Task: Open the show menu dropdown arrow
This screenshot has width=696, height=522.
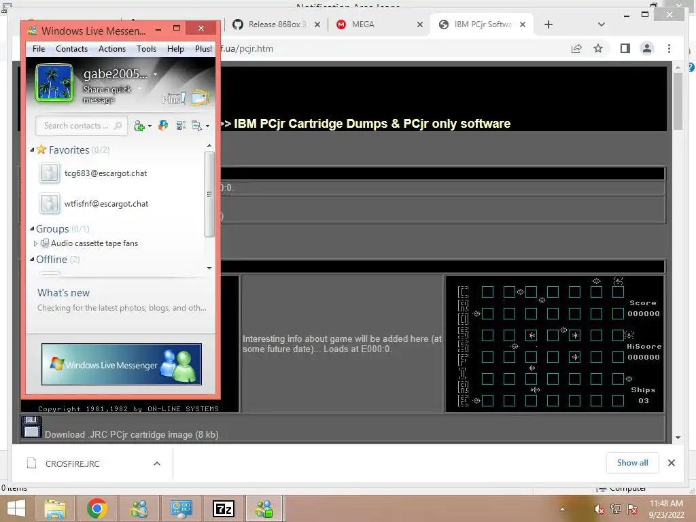Action: tap(207, 126)
